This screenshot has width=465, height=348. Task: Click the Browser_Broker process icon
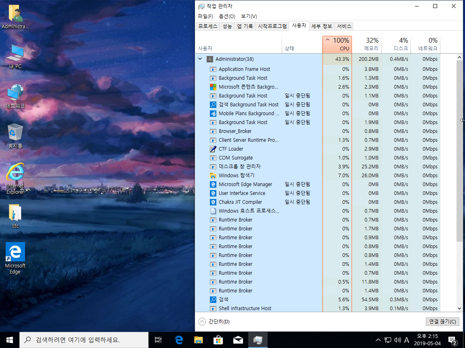(x=213, y=131)
